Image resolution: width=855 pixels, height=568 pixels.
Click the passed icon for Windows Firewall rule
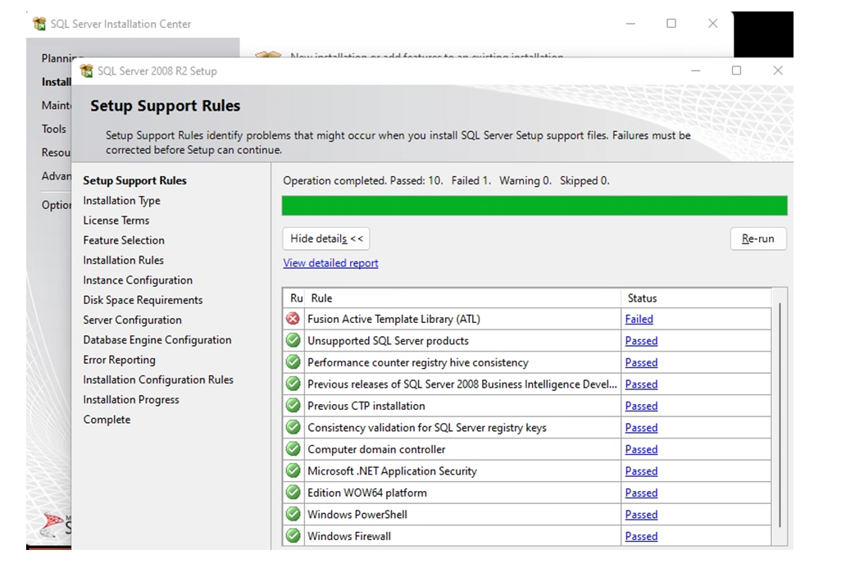[x=293, y=536]
